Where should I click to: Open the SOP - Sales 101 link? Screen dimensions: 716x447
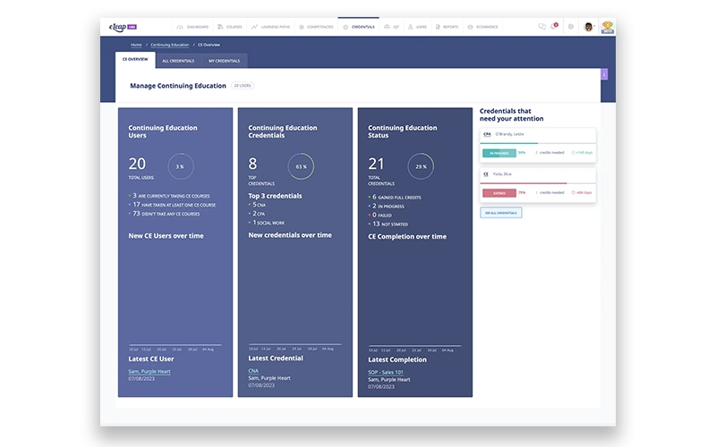pos(386,371)
